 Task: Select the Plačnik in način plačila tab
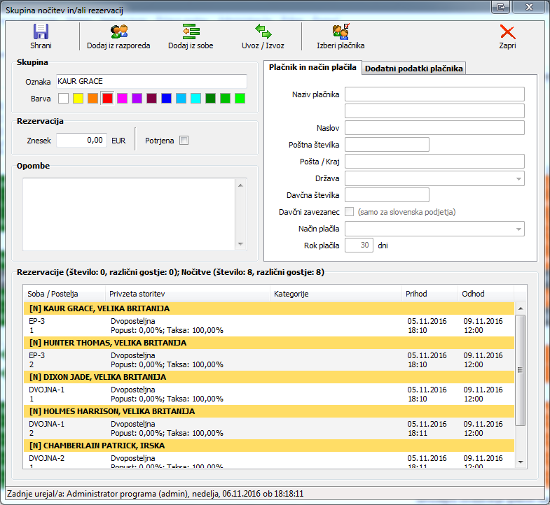pos(312,67)
